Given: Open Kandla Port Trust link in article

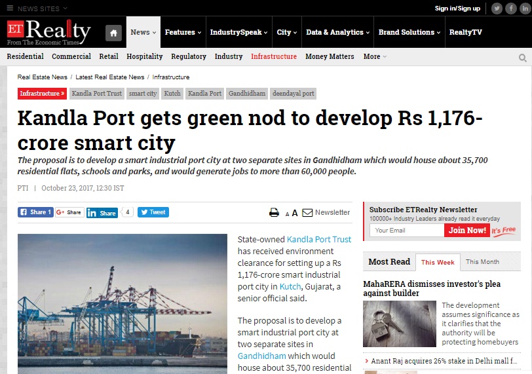Looking at the screenshot, I should click(319, 239).
